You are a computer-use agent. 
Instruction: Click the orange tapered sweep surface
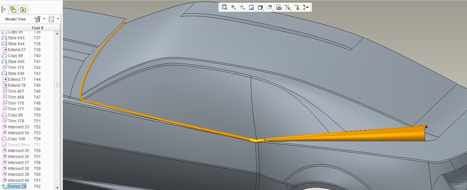[380, 135]
